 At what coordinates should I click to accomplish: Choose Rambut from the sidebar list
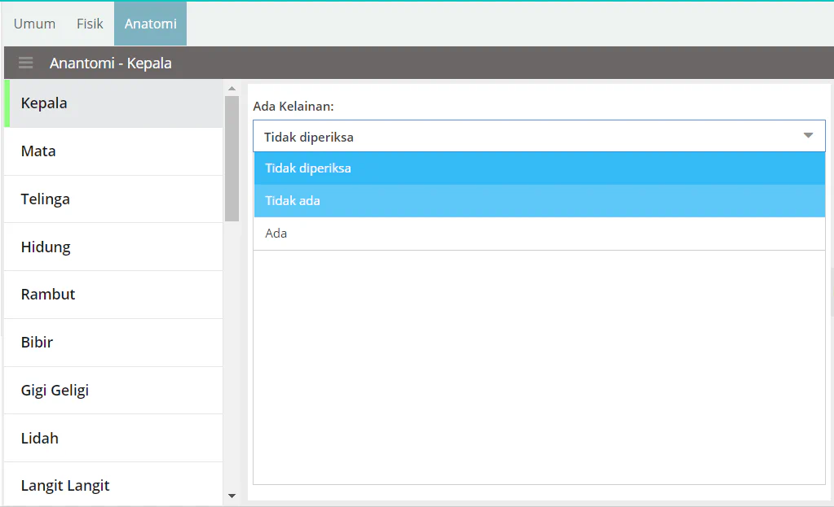(113, 295)
